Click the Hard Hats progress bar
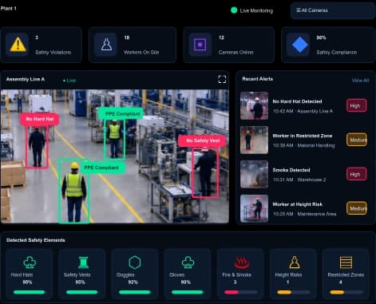The width and height of the screenshot is (376, 304). [30, 292]
